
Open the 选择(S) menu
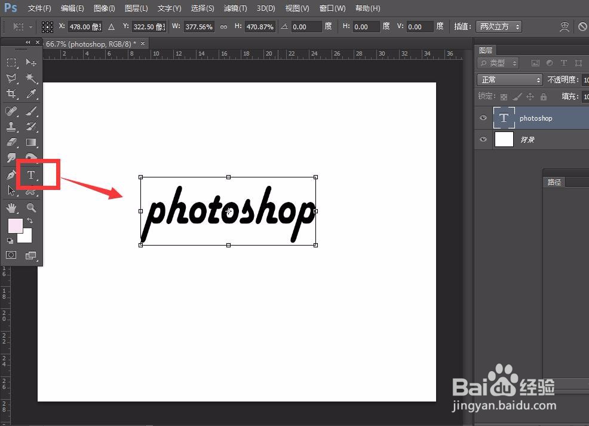pos(202,8)
